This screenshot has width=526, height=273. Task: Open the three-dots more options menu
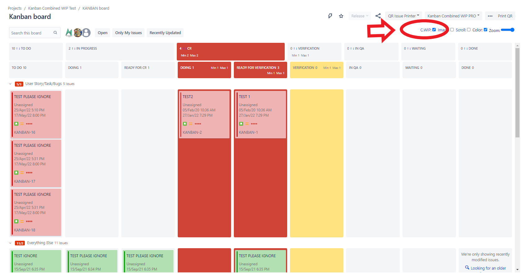[490, 16]
